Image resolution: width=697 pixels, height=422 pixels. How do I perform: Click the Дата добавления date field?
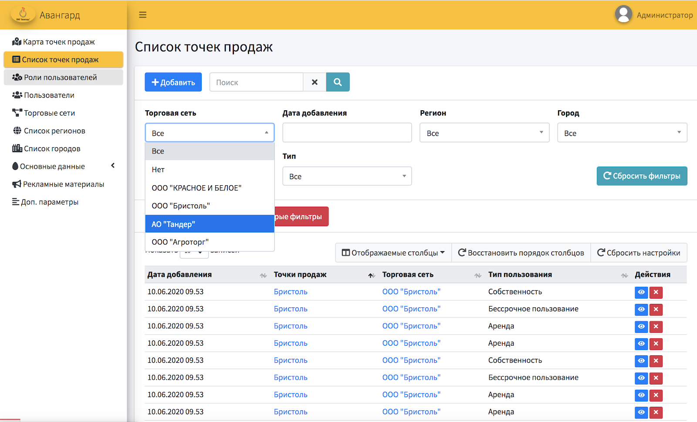[x=347, y=133]
